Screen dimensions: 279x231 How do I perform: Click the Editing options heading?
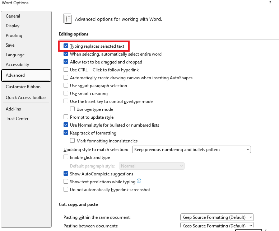pyautogui.click(x=74, y=34)
